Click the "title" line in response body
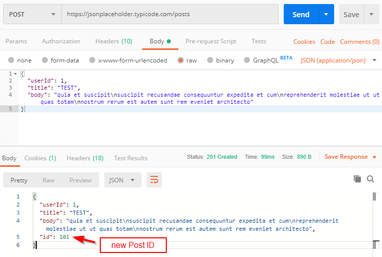This screenshot has height=257, width=382. (x=66, y=213)
